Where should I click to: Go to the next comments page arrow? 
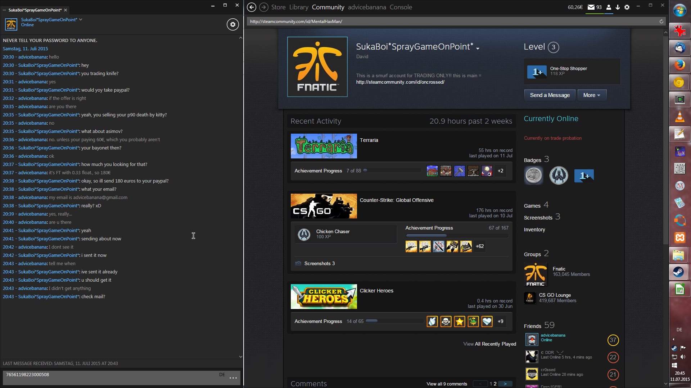505,384
